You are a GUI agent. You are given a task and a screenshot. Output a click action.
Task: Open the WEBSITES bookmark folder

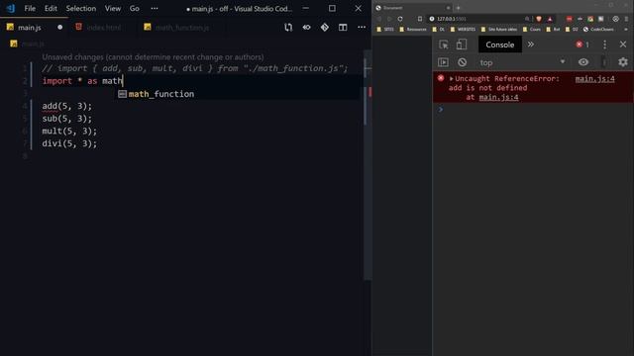[x=463, y=30]
